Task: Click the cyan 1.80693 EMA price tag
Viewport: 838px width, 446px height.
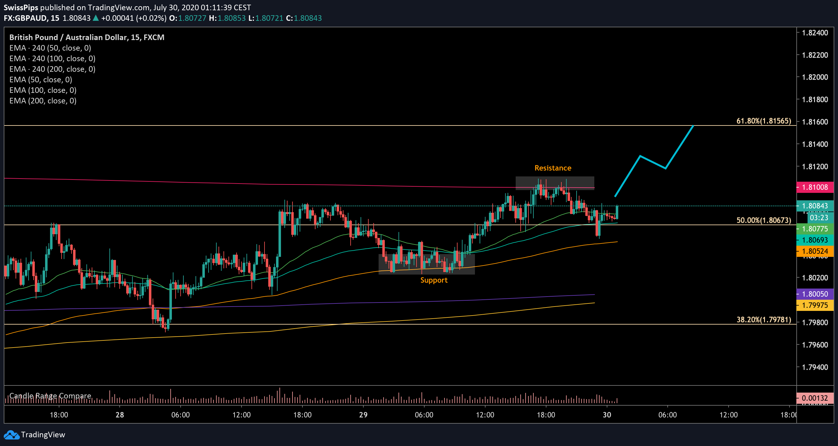Action: point(815,240)
